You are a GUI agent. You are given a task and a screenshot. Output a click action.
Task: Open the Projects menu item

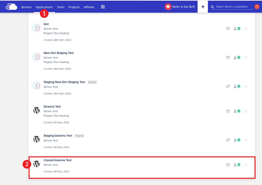click(x=74, y=7)
